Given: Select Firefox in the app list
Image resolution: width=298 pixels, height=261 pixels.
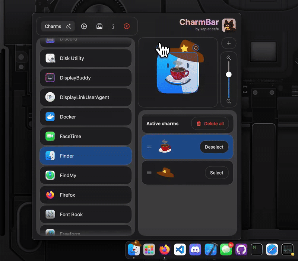Looking at the screenshot, I should point(86,195).
